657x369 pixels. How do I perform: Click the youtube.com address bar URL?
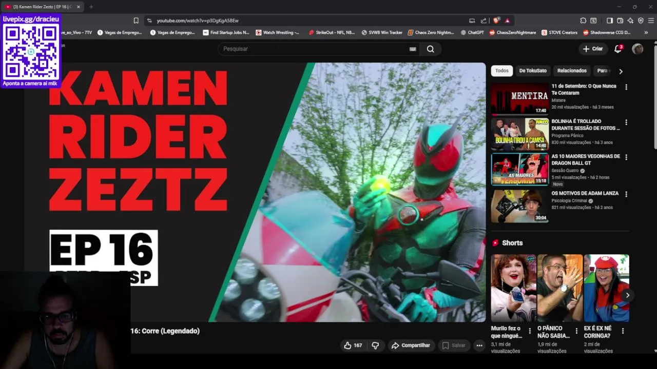point(198,20)
